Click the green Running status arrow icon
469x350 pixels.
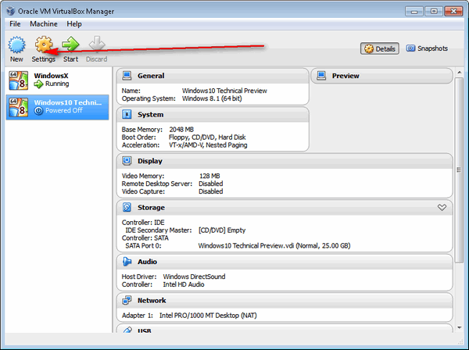click(38, 84)
